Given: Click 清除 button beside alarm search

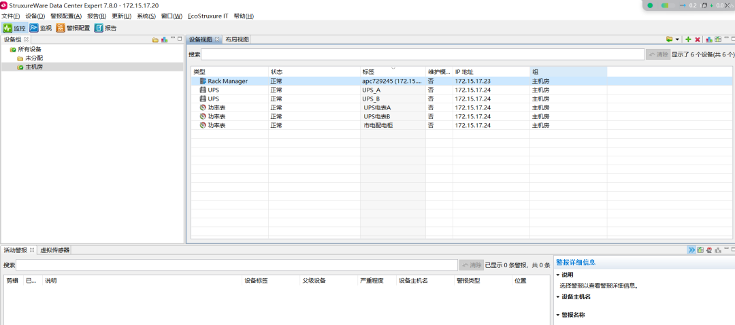Looking at the screenshot, I should [471, 265].
